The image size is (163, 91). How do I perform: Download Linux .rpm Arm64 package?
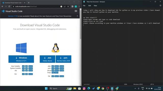pyautogui.click(x=62, y=68)
